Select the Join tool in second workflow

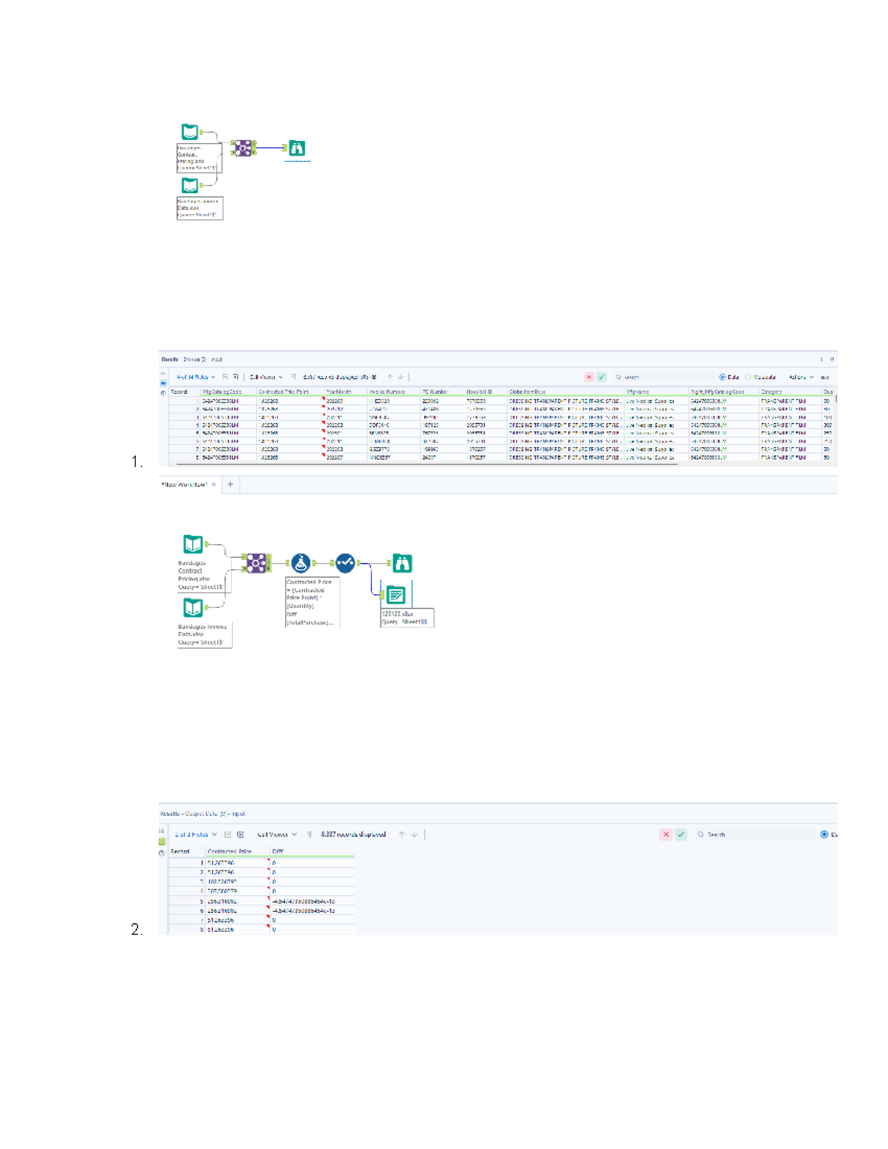coord(256,563)
